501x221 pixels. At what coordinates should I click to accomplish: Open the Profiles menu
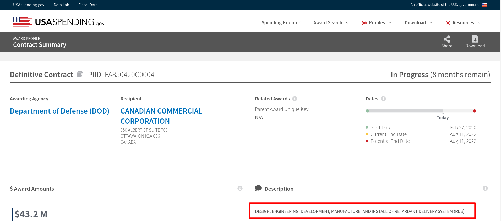point(377,23)
